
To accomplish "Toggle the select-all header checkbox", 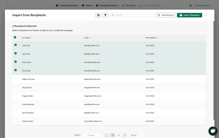I will pos(15,38).
